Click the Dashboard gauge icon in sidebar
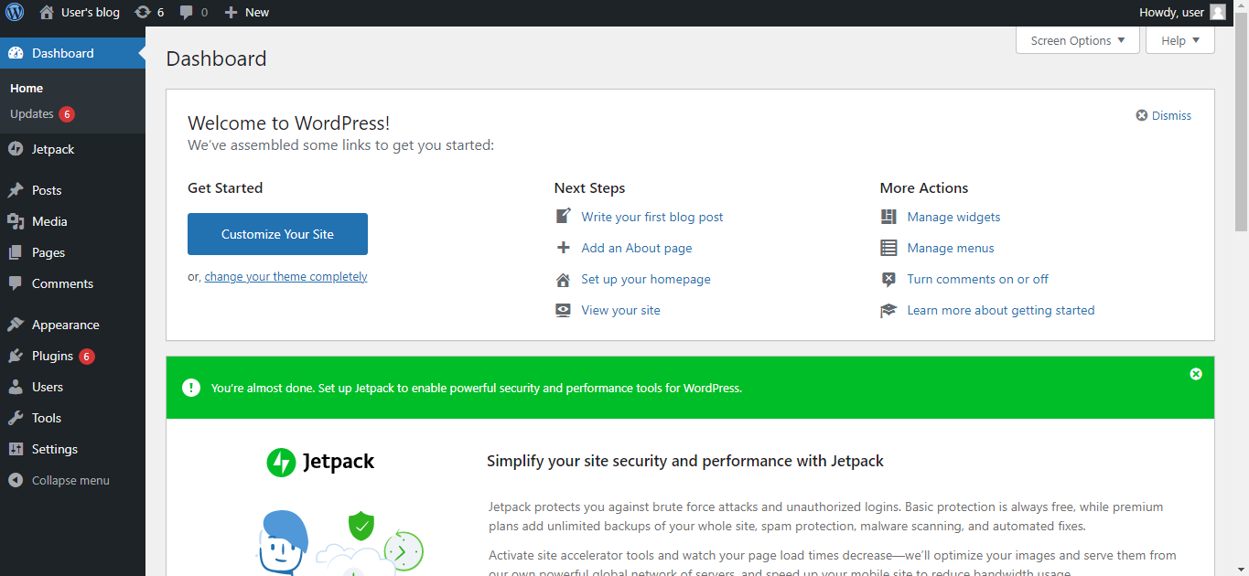This screenshot has height=576, width=1249. [16, 53]
